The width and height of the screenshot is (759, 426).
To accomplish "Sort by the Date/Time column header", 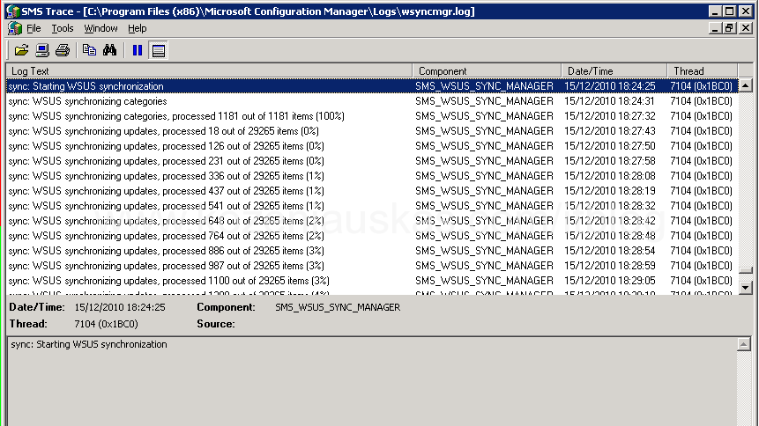I will 614,71.
